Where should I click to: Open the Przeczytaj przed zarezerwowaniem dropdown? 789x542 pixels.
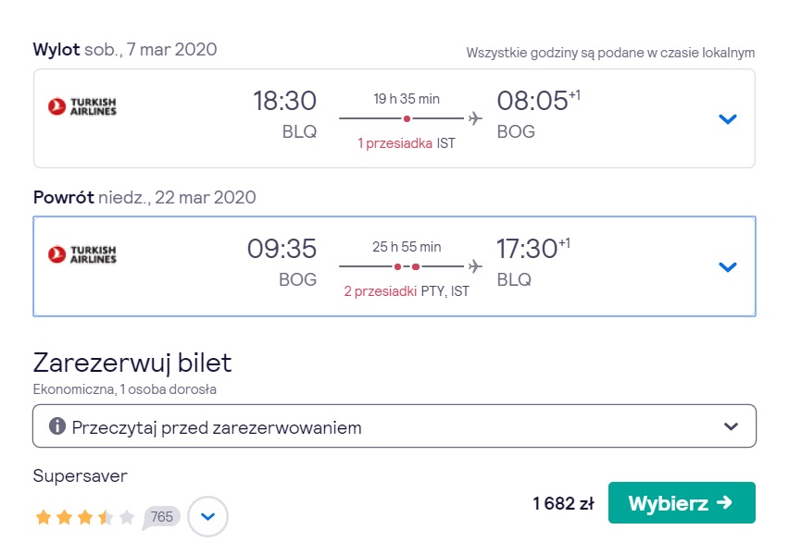394,426
